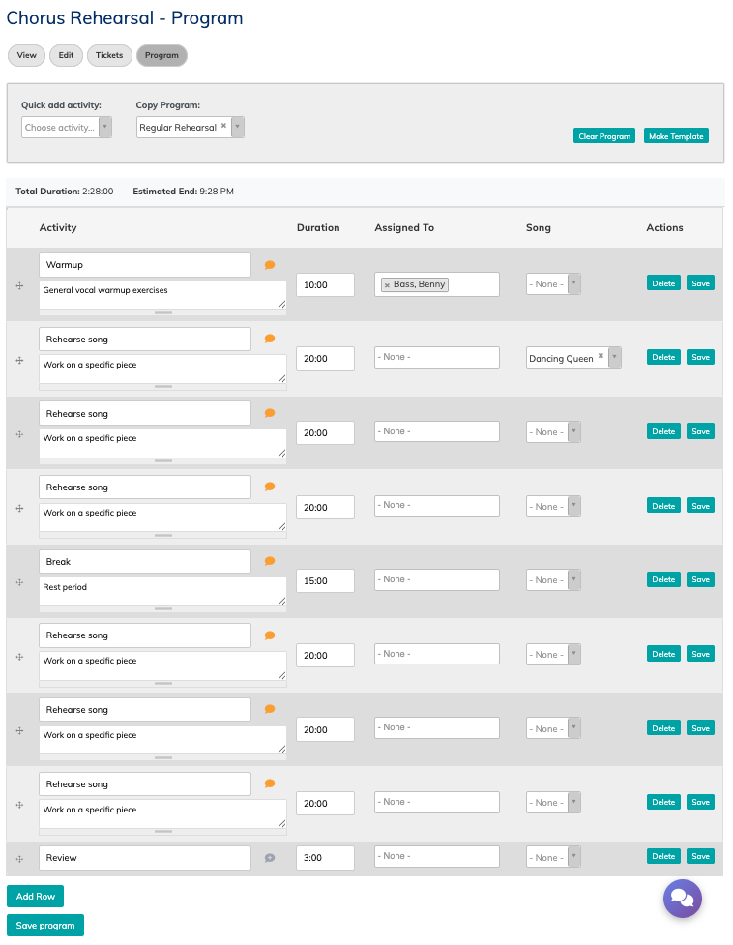Click the Add Row button
Image resolution: width=733 pixels, height=945 pixels.
36,897
